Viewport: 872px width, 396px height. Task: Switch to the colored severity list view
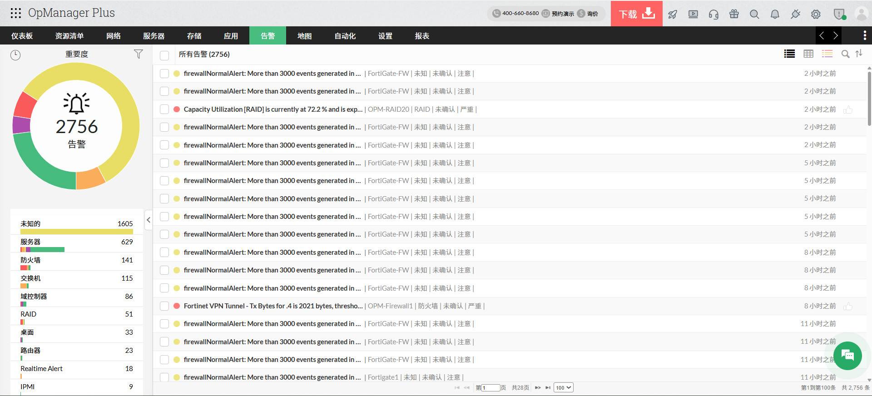click(827, 54)
